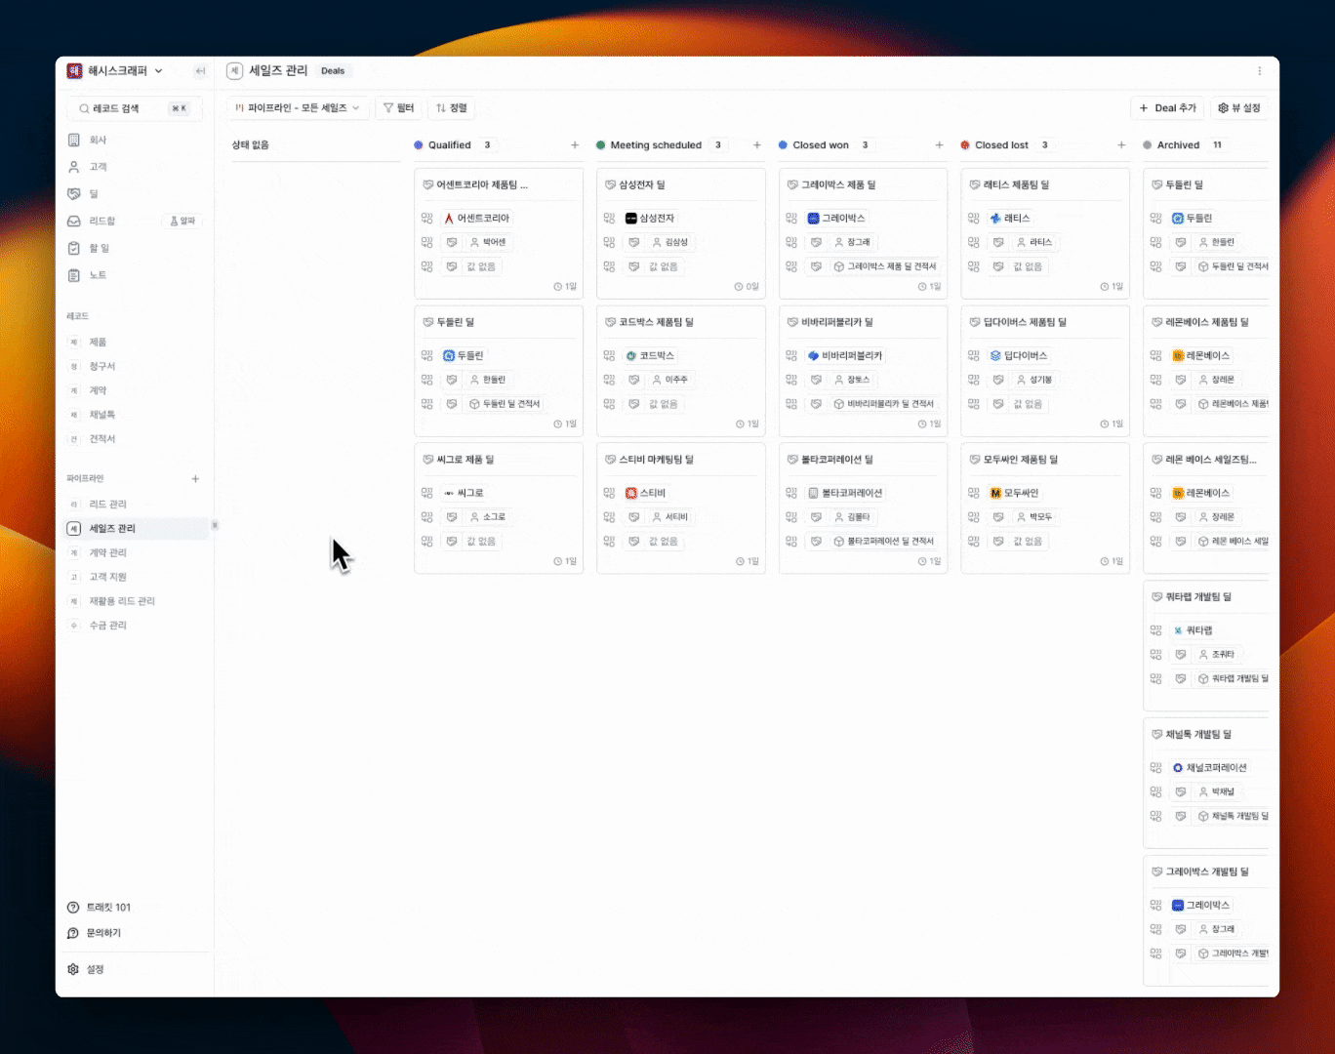This screenshot has height=1054, width=1335.
Task: Add a deal to the Closed lost column
Action: coord(1121,145)
